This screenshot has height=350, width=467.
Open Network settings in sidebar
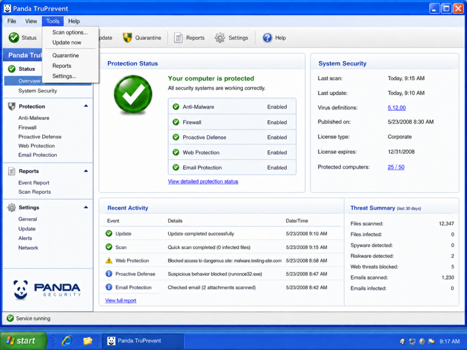(28, 247)
